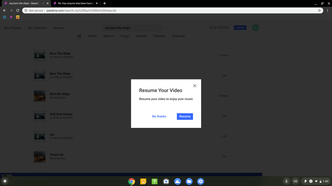The image size is (332, 186).
Task: Click the tab audio indicator icon
Action: click(43, 3)
